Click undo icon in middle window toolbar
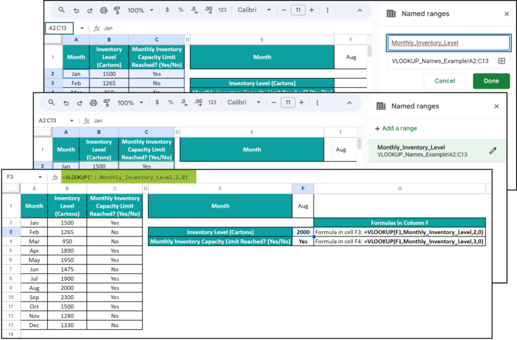The width and height of the screenshot is (517, 340). pos(66,103)
